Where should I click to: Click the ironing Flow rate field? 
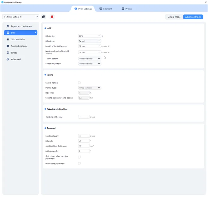[84, 93]
